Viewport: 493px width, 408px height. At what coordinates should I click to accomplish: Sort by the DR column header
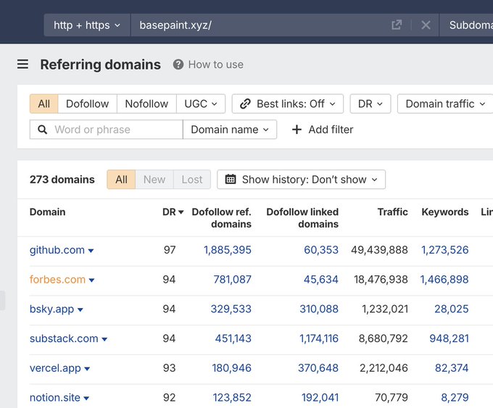[x=173, y=212]
